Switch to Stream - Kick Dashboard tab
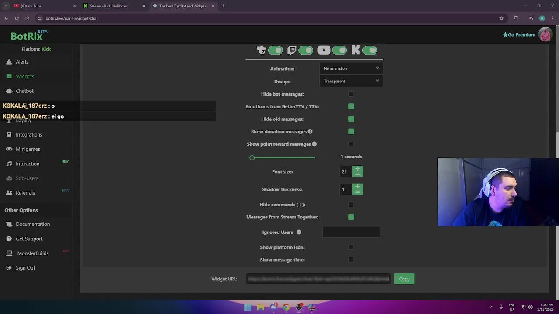559x314 pixels. pyautogui.click(x=114, y=6)
